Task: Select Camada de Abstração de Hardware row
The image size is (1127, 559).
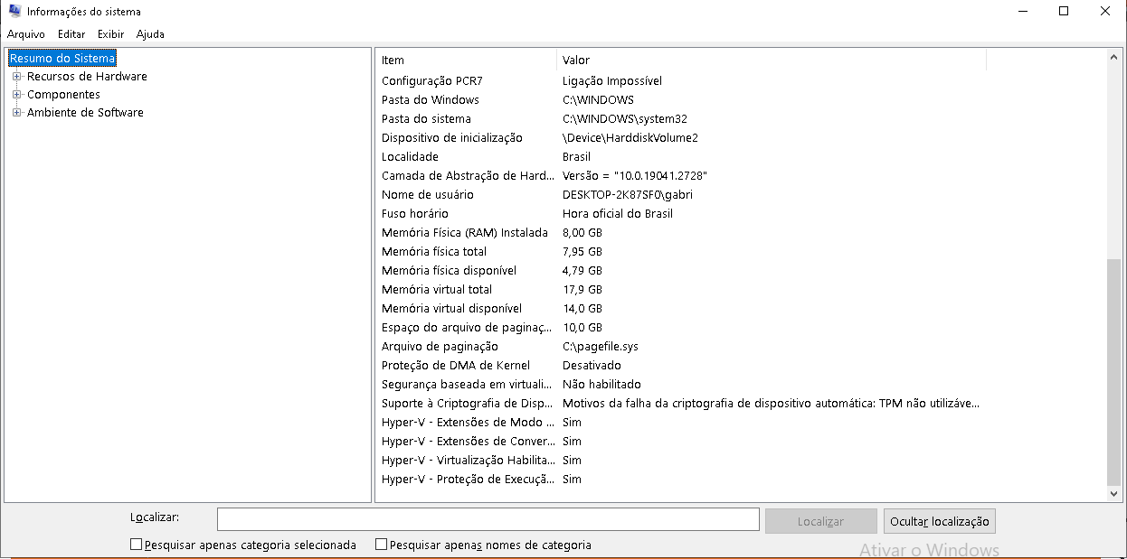Action: click(x=681, y=176)
